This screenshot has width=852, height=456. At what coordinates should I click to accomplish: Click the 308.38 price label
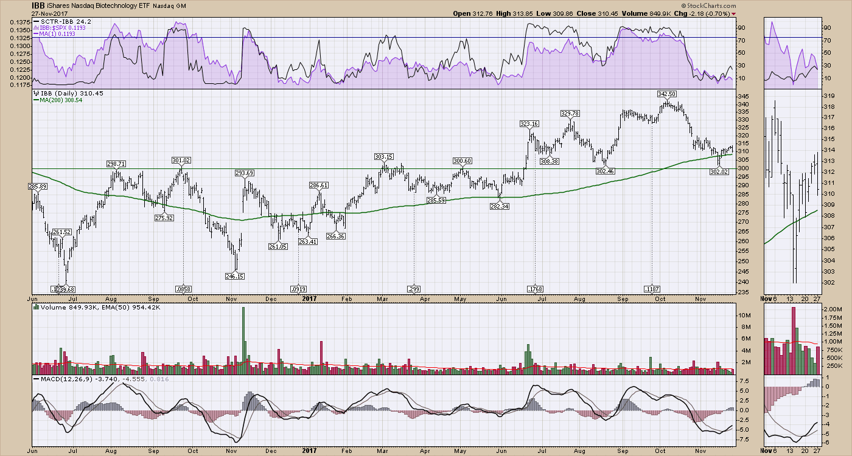pyautogui.click(x=549, y=161)
